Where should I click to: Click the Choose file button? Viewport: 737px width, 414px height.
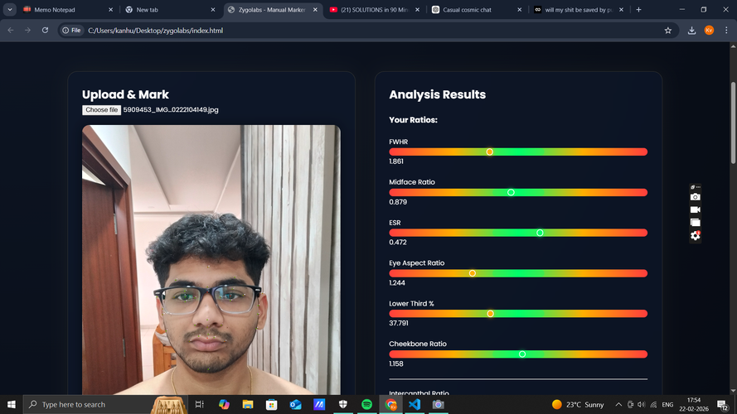[x=101, y=109]
